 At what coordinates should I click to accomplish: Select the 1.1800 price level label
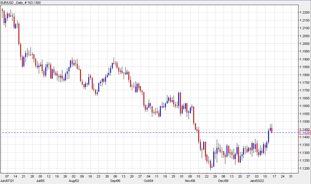pos(305,75)
